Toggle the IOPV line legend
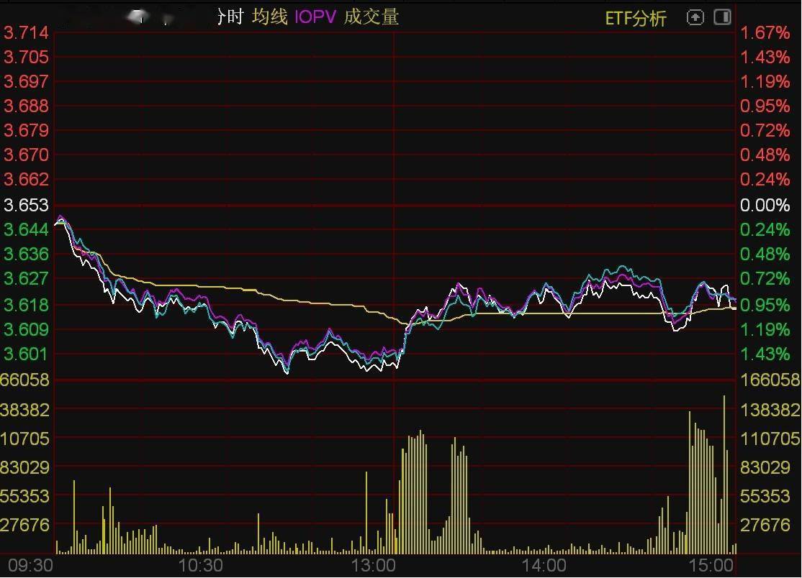This screenshot has height=578, width=802. (x=315, y=17)
